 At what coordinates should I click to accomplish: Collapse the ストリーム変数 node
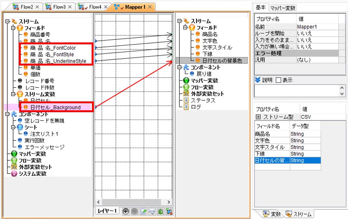tap(13, 94)
